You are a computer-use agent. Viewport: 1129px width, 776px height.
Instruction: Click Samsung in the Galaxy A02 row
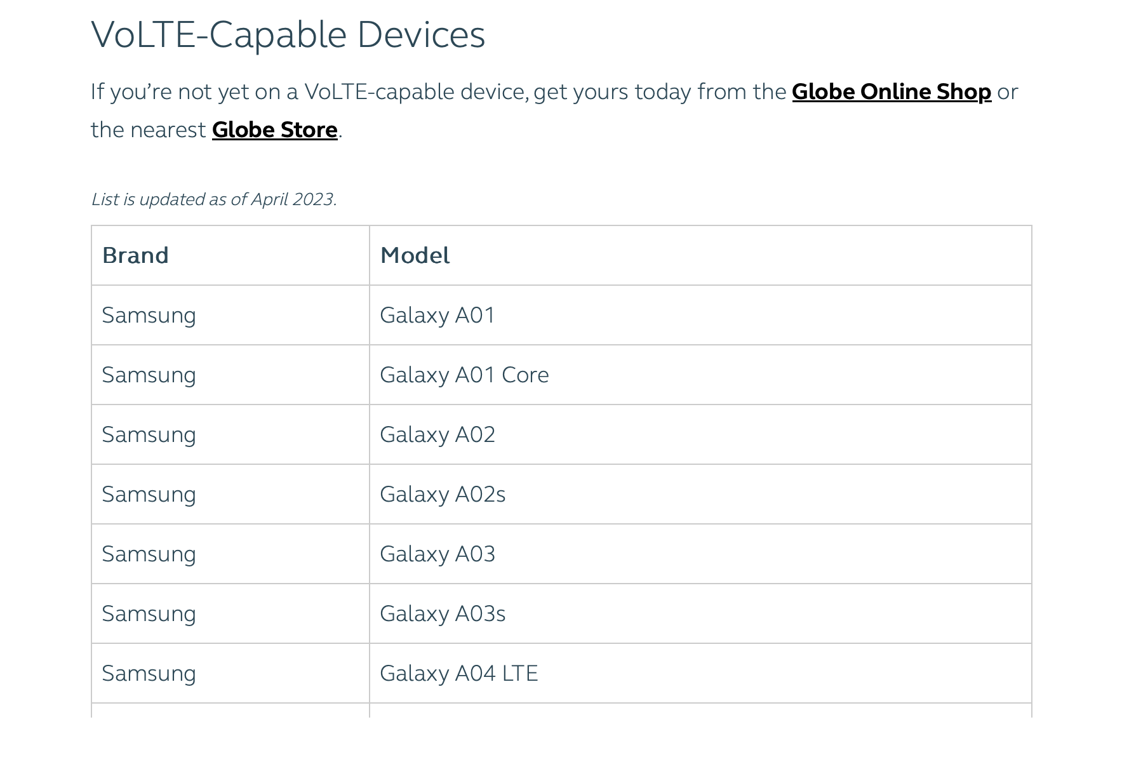click(x=149, y=435)
